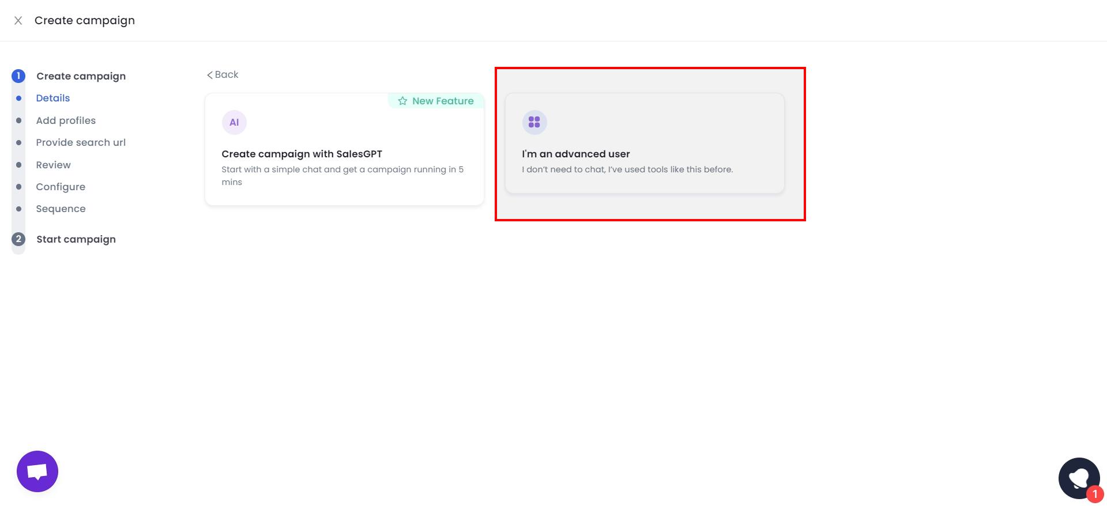Click the New Feature star badge
The height and width of the screenshot is (506, 1107).
[x=436, y=101]
